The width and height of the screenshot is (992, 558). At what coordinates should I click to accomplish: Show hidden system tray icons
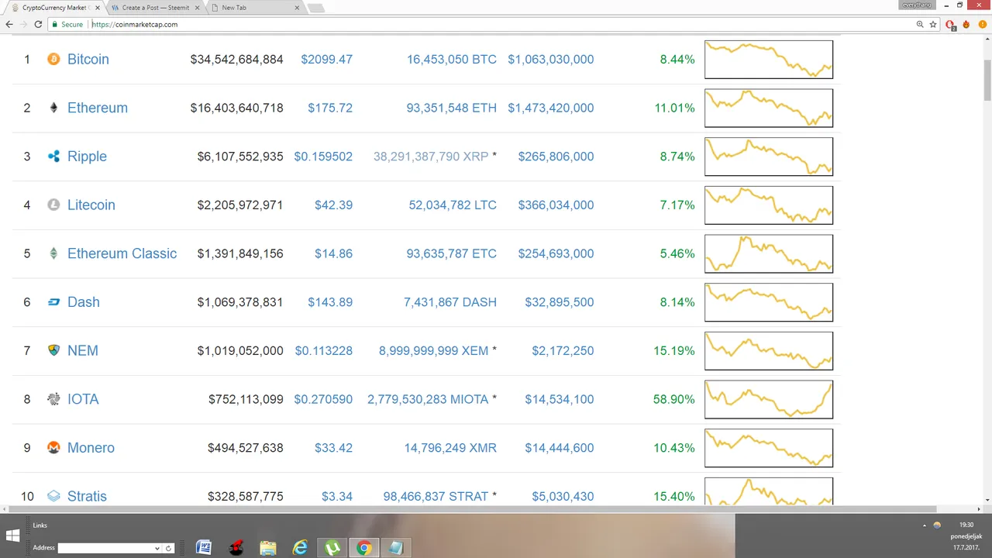coord(924,525)
